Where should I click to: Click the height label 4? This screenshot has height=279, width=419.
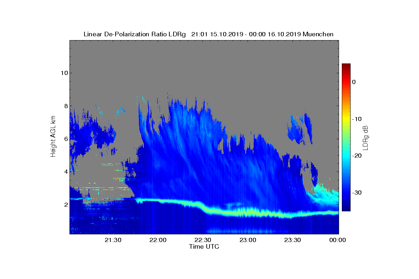tap(65, 172)
